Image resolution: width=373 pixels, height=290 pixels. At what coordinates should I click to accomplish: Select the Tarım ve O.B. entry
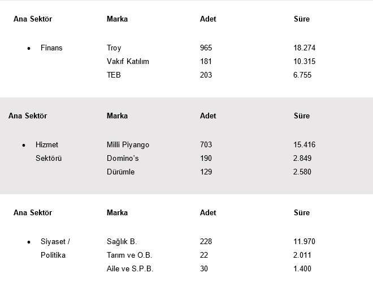coord(129,255)
